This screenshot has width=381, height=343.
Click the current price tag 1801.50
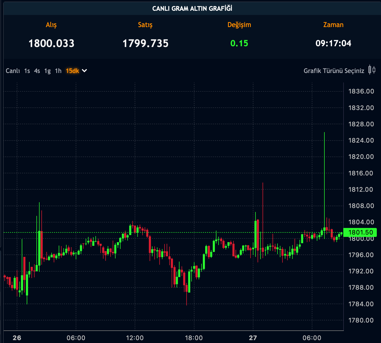[361, 232]
